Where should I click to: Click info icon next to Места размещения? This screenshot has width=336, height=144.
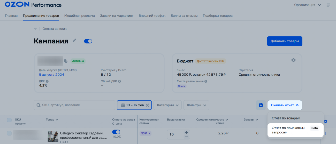(x=206, y=81)
